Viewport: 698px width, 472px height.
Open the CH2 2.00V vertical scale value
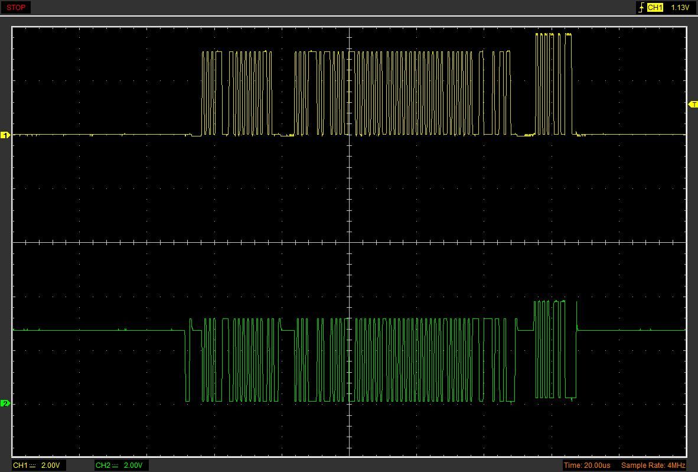tap(133, 466)
